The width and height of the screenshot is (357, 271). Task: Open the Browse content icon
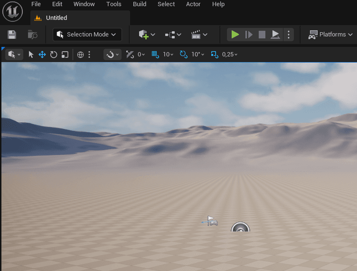pyautogui.click(x=32, y=35)
